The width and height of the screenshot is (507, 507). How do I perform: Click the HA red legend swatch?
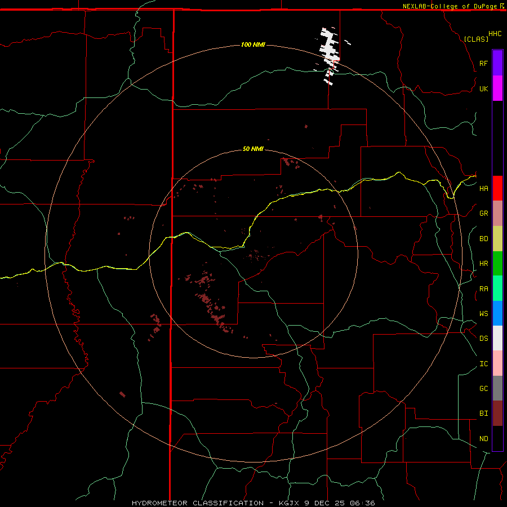497,188
